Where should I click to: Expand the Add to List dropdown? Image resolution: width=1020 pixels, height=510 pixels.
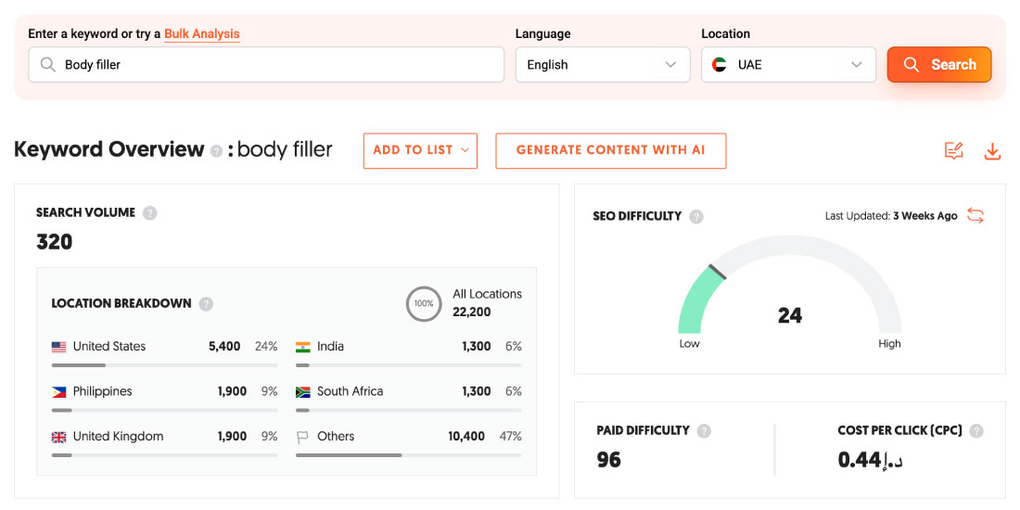pyautogui.click(x=420, y=150)
